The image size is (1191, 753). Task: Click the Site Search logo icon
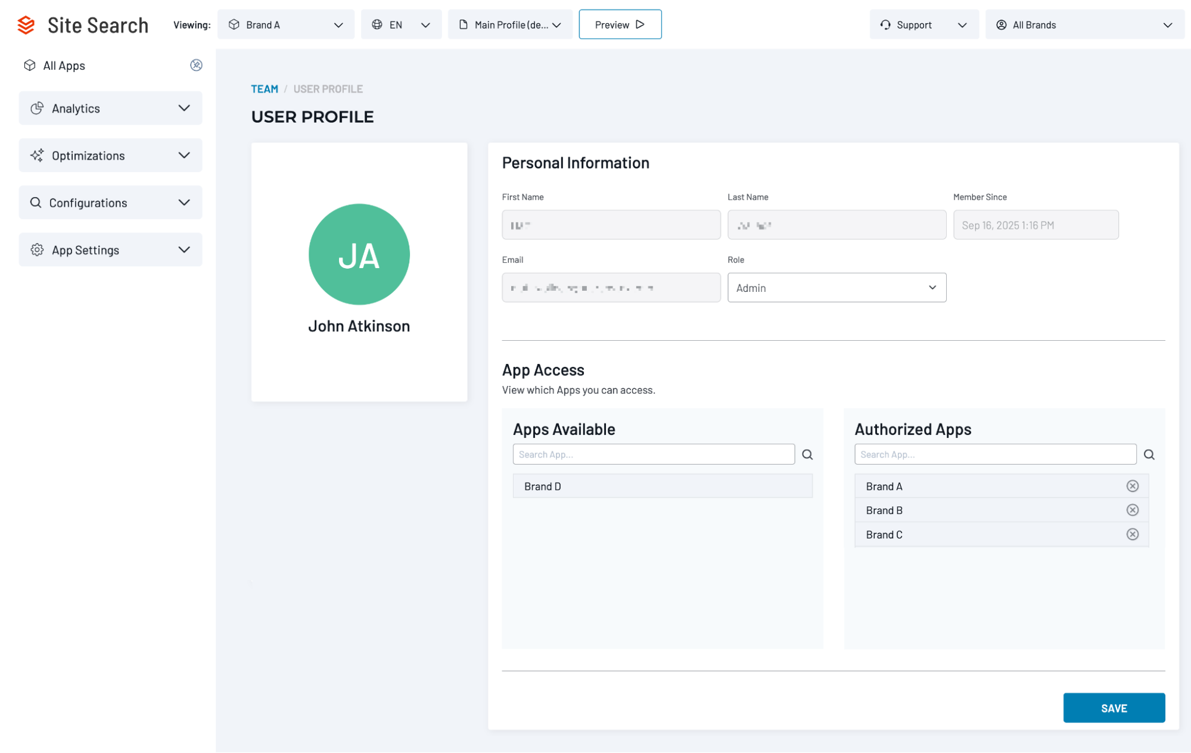point(26,25)
